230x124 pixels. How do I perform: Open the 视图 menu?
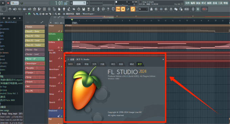pyautogui.click(x=209, y=3)
